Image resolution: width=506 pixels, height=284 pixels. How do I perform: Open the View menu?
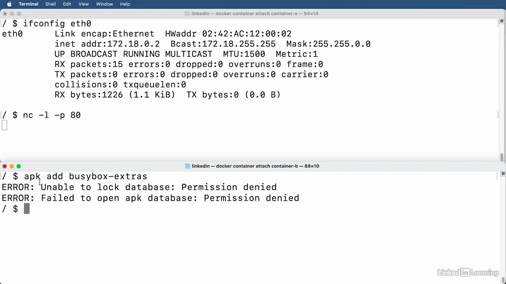point(83,4)
